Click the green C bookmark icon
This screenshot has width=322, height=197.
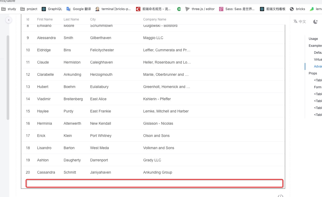[x=179, y=9]
